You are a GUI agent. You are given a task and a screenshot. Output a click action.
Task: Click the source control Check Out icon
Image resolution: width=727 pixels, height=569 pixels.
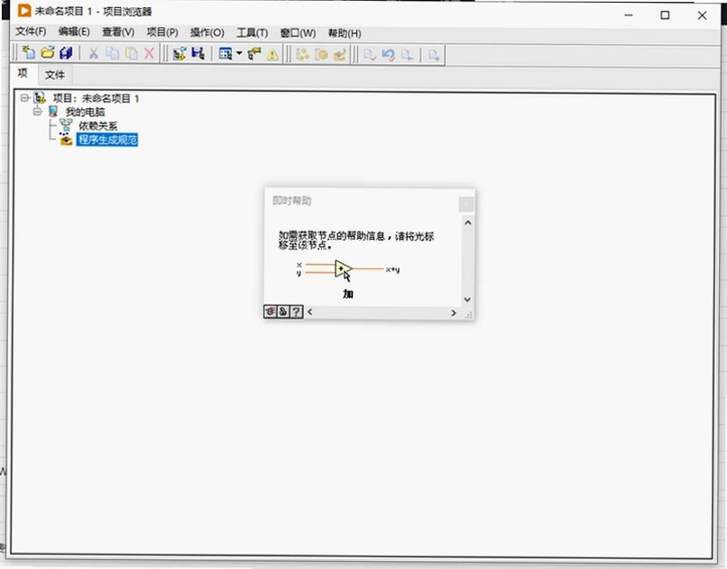[x=407, y=56]
